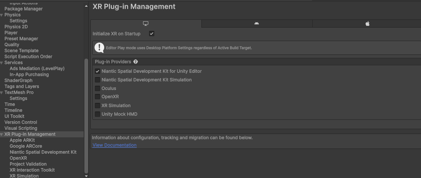Select Project Validation

pos(28,164)
